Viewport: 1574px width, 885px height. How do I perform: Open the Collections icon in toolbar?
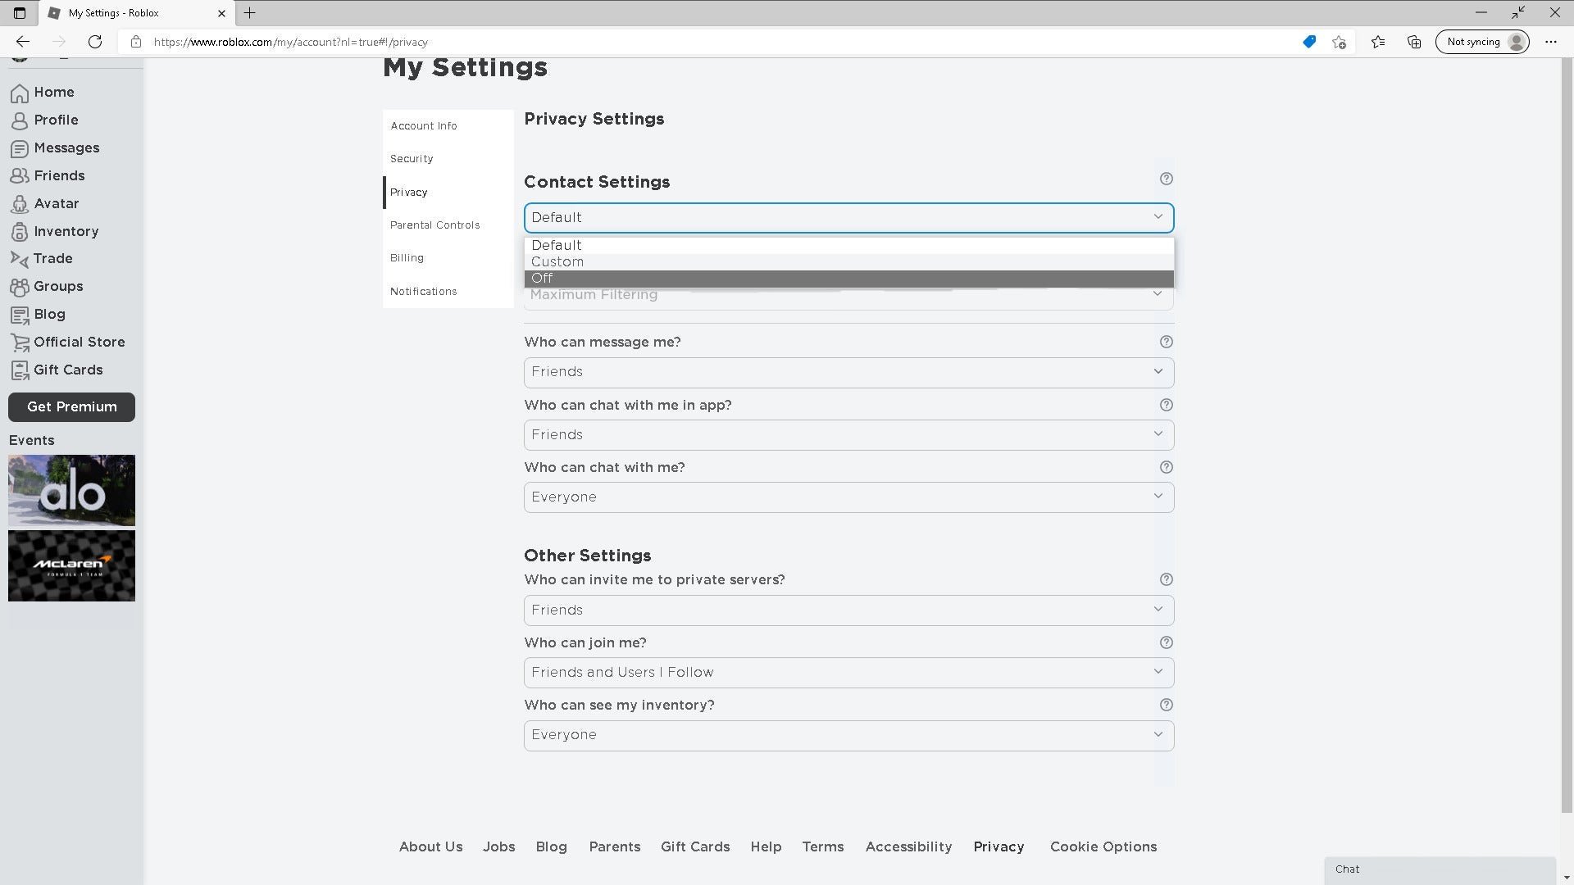tap(1414, 42)
